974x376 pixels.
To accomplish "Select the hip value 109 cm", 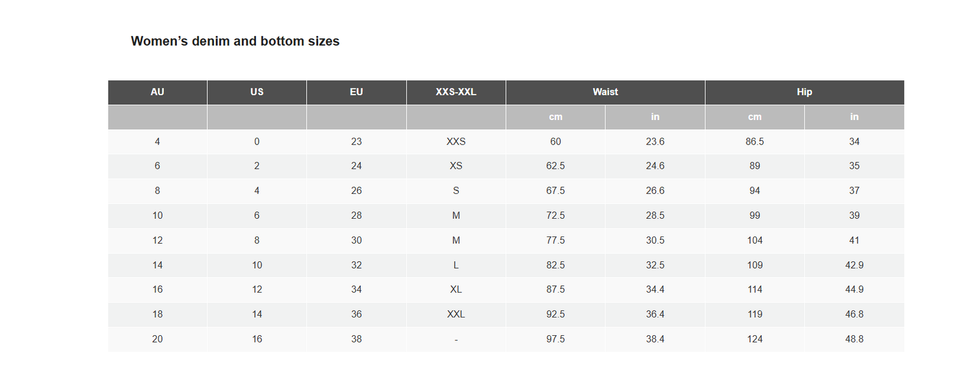I will click(x=755, y=265).
